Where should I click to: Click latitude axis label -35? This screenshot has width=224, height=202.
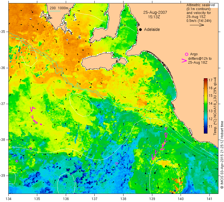click(3, 32)
